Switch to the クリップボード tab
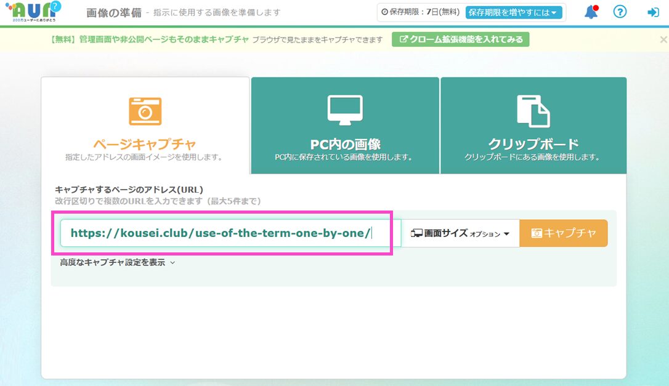 point(533,145)
